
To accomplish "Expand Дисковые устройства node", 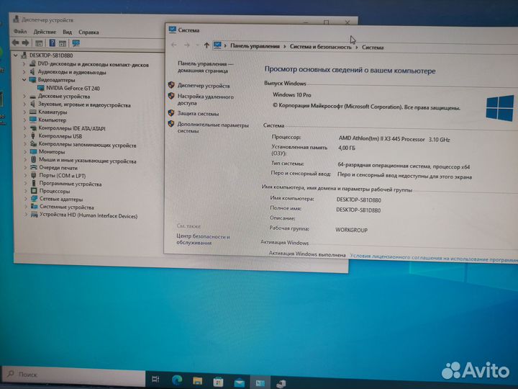I will point(24,97).
